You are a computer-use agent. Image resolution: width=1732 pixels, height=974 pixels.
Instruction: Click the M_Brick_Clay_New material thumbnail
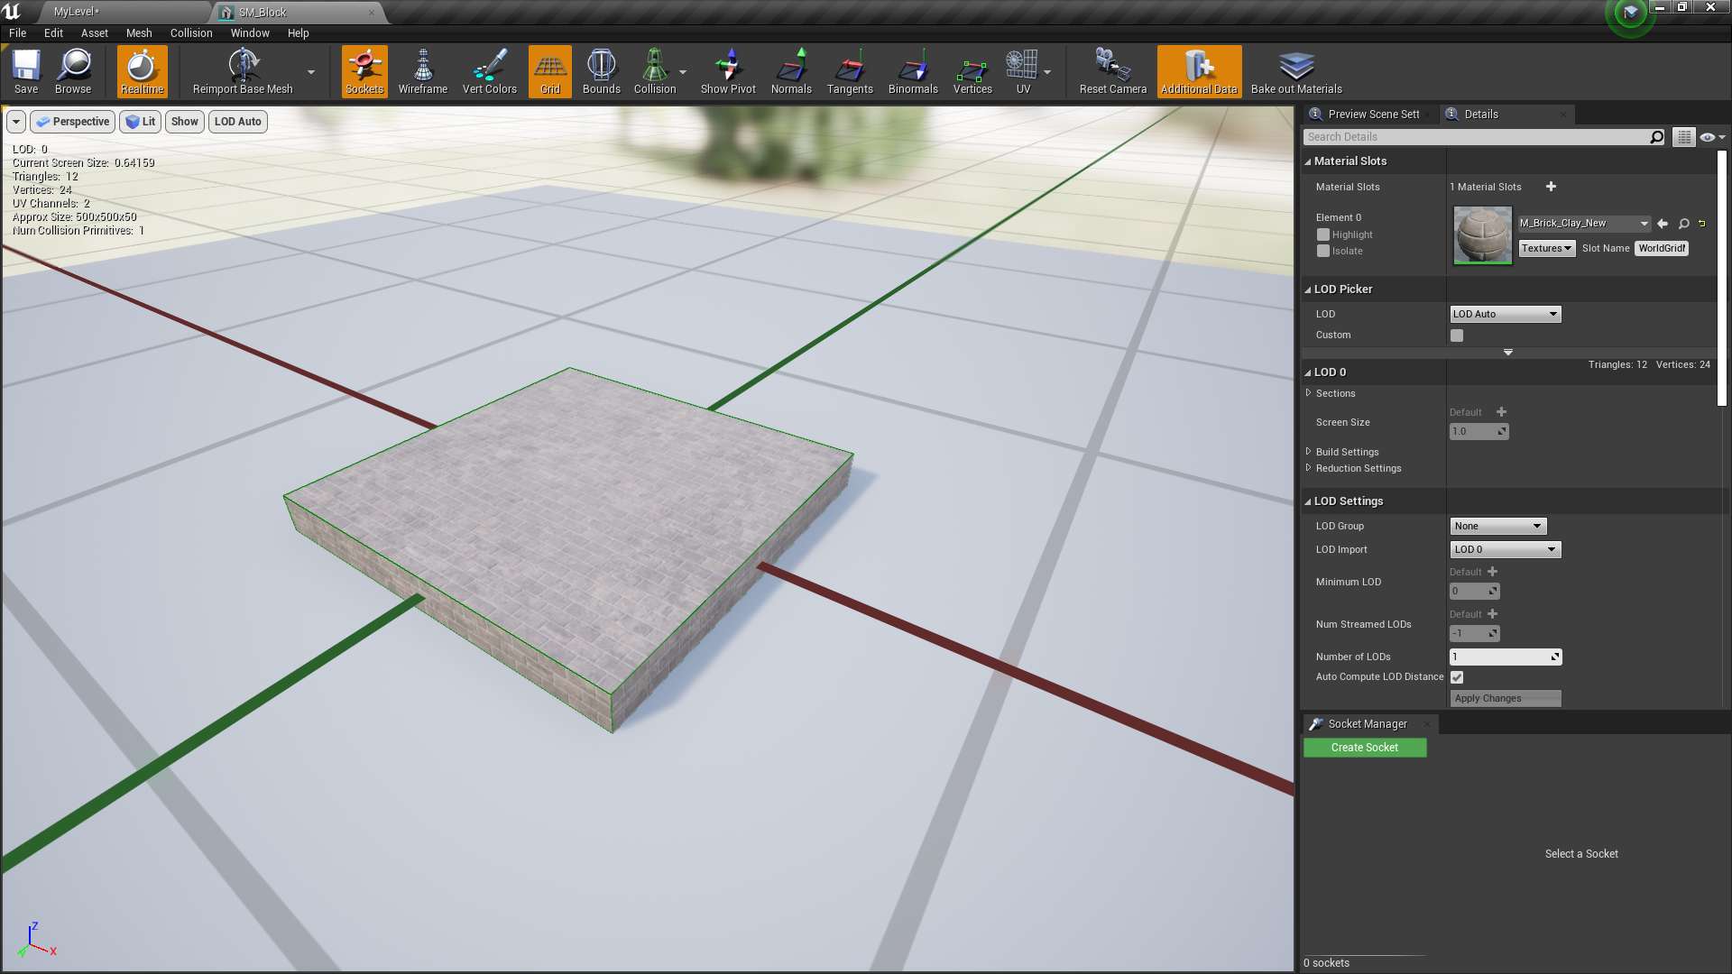click(1482, 235)
